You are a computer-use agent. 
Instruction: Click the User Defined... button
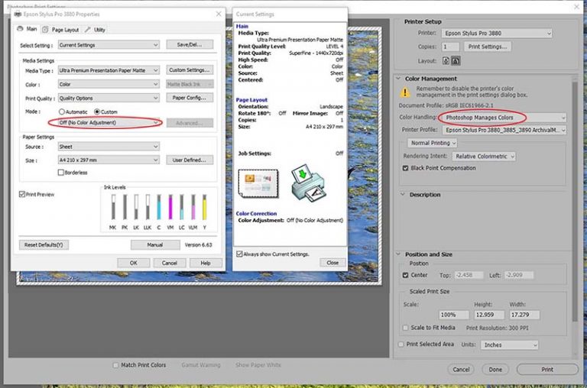(x=190, y=160)
